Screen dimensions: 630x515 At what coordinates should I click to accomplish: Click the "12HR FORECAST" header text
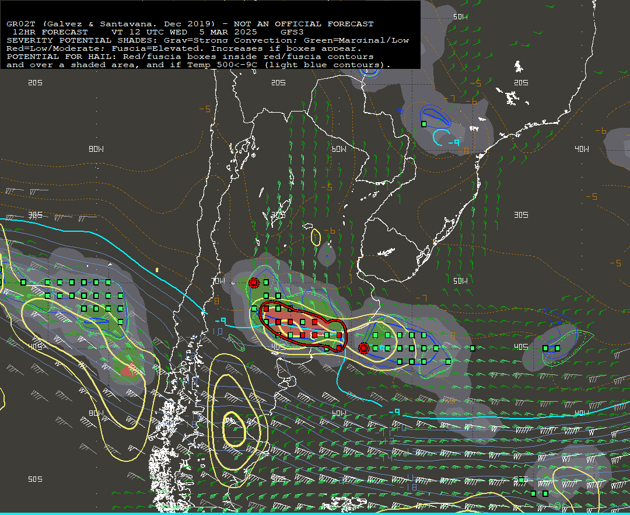click(x=50, y=32)
